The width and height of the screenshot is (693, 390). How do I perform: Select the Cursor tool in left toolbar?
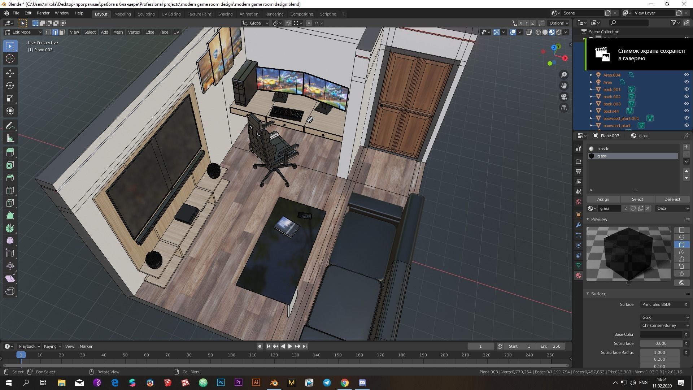click(x=10, y=58)
